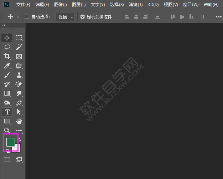Click the Move tool icon in options bar

pos(11,17)
